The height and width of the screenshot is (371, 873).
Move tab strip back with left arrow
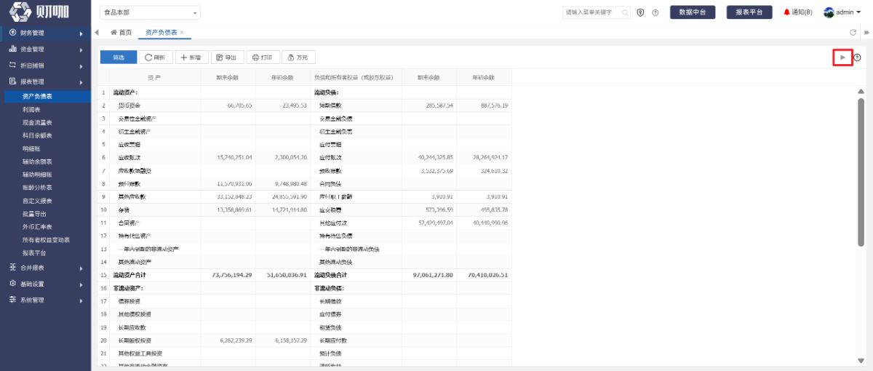[97, 33]
